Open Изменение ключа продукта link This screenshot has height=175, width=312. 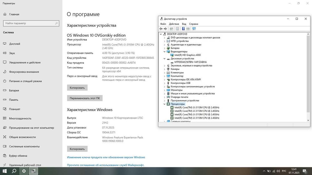click(106, 157)
